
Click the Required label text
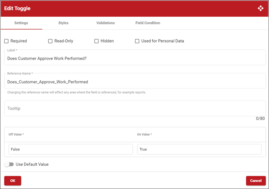19,41
